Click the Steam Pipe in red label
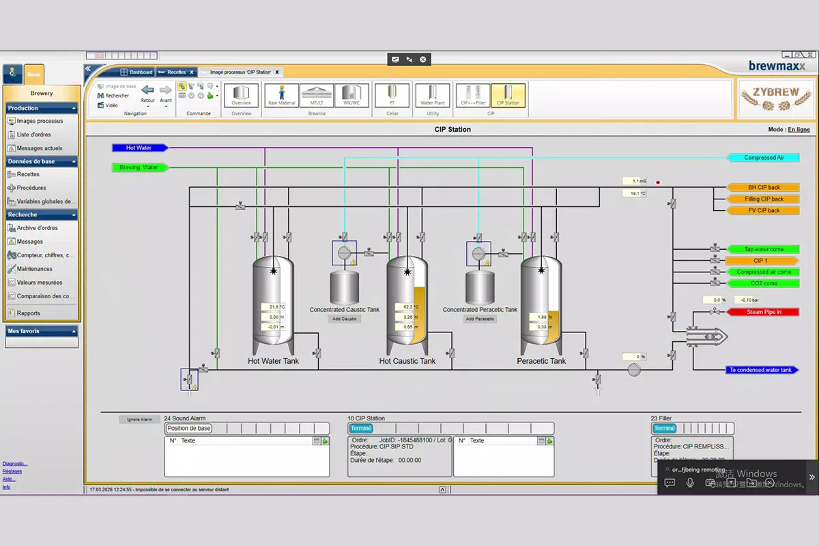Viewport: 819px width, 546px height. [762, 312]
